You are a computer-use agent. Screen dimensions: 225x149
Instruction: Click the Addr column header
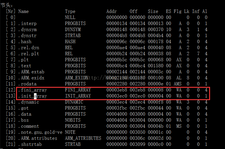click(x=112, y=11)
